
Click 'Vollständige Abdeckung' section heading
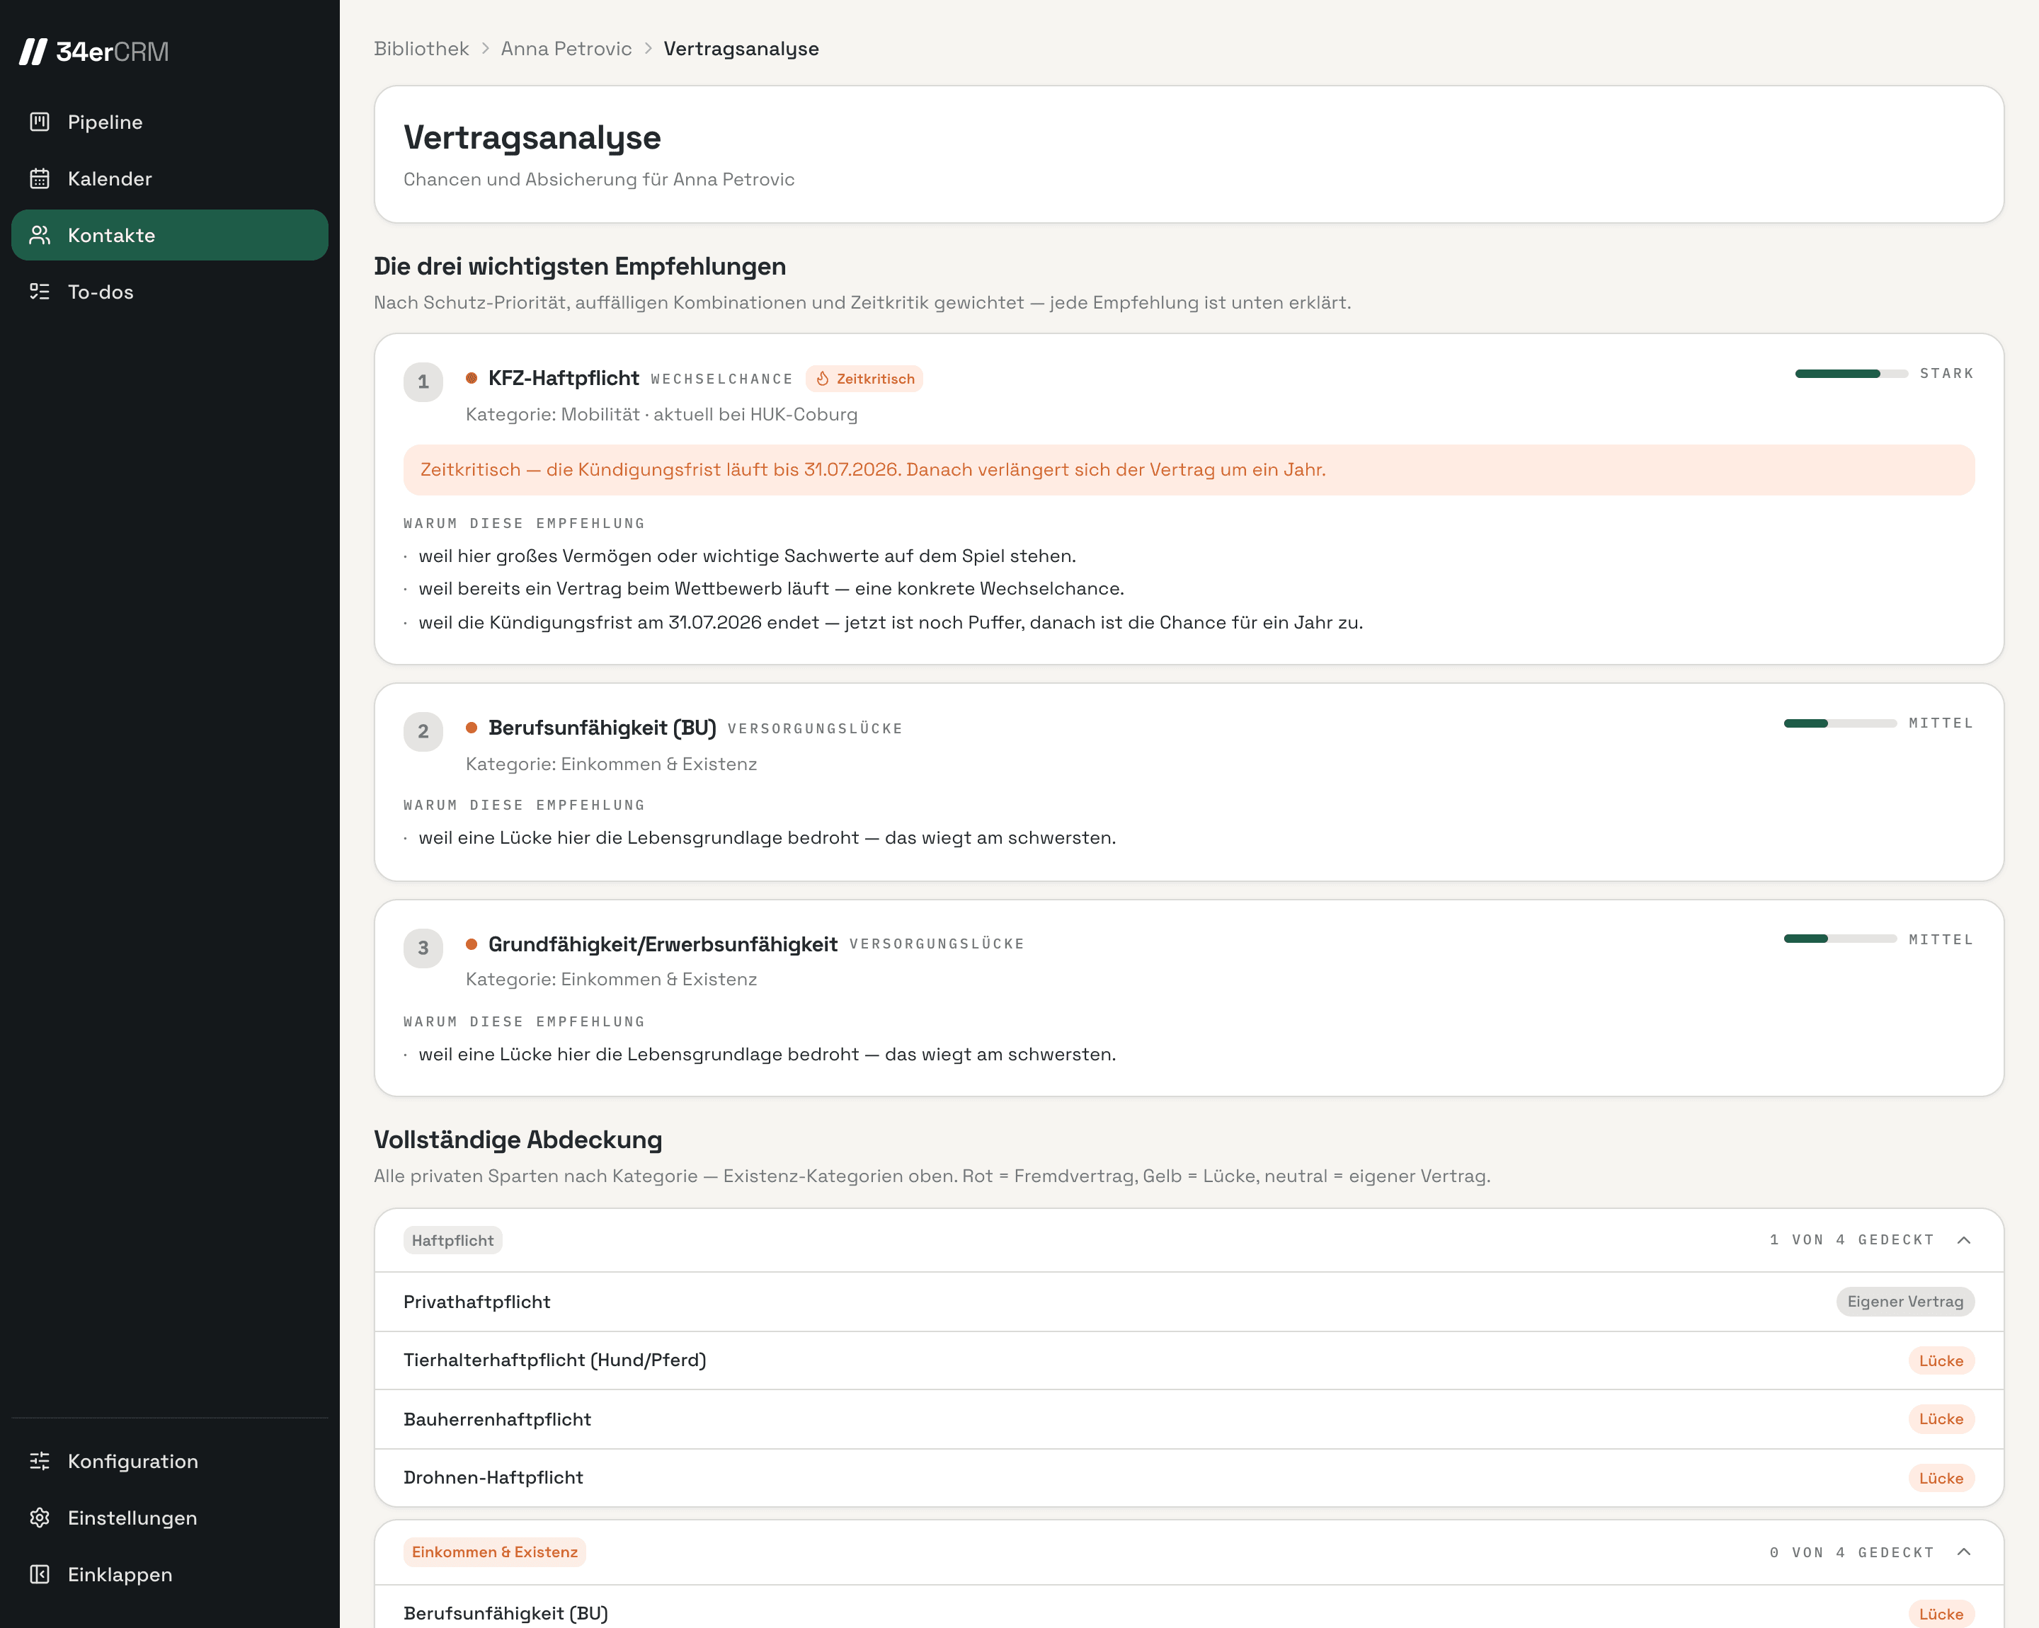[x=518, y=1139]
